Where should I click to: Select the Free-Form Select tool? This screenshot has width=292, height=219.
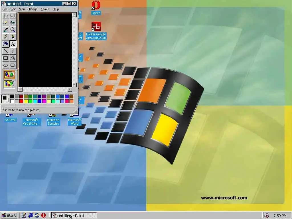pos(6,15)
